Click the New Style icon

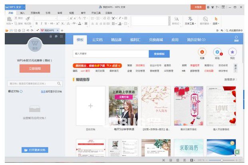pyautogui.click(x=176, y=19)
